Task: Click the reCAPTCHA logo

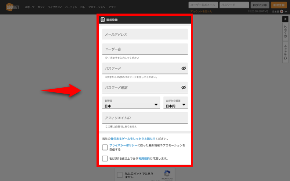Action: coord(167,174)
